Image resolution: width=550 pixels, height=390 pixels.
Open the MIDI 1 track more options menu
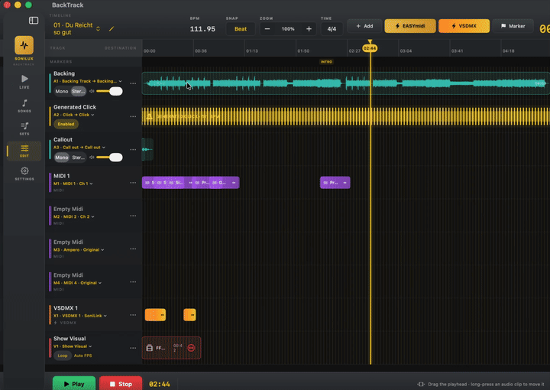(133, 183)
